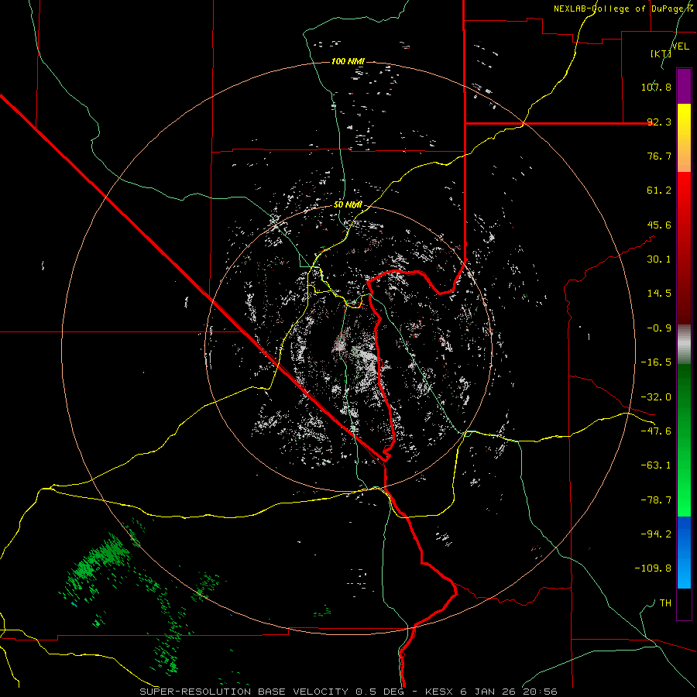Click the -16.5 velocity scale value

point(656,362)
